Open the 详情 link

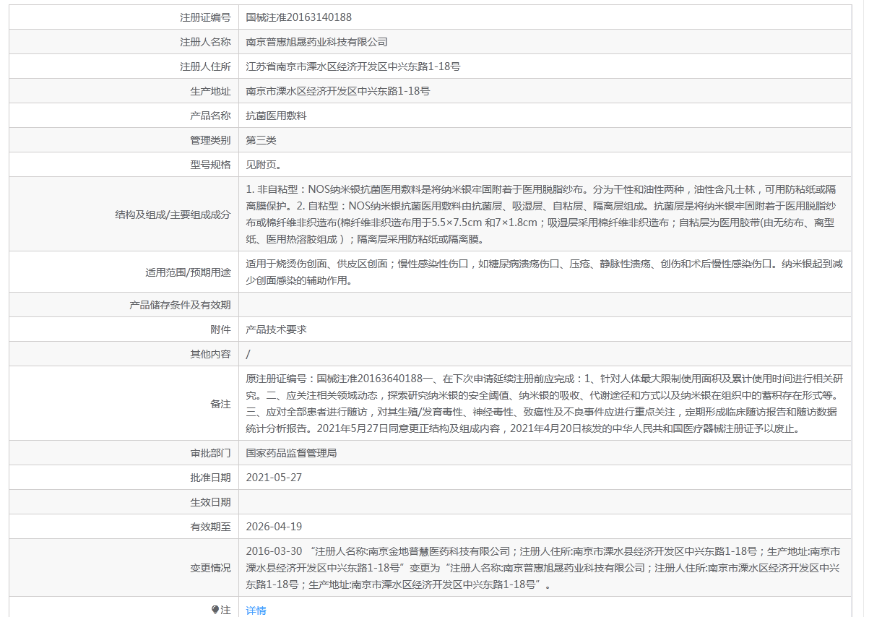coord(256,610)
